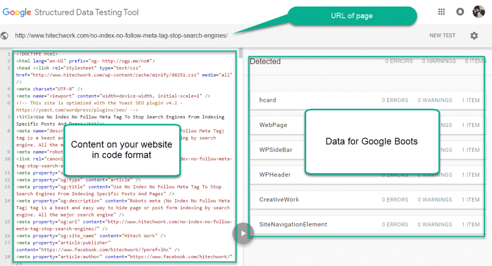This screenshot has width=492, height=266.
Task: Click the 'Structured Data Testing Tool' title
Action: pos(86,12)
